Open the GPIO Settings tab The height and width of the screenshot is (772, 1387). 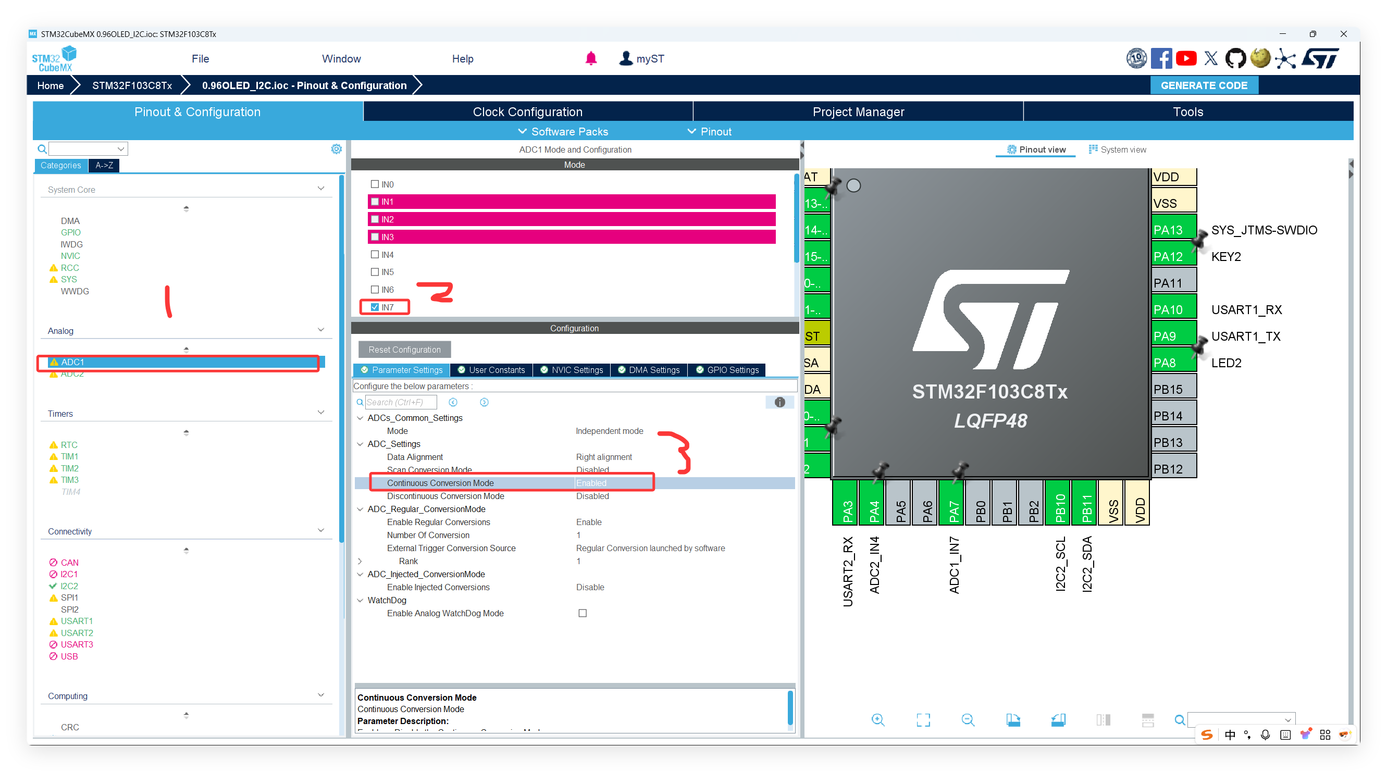pos(726,370)
